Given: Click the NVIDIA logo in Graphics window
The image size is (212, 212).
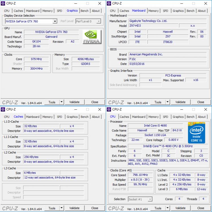Looking at the screenshot, I should point(92,37).
